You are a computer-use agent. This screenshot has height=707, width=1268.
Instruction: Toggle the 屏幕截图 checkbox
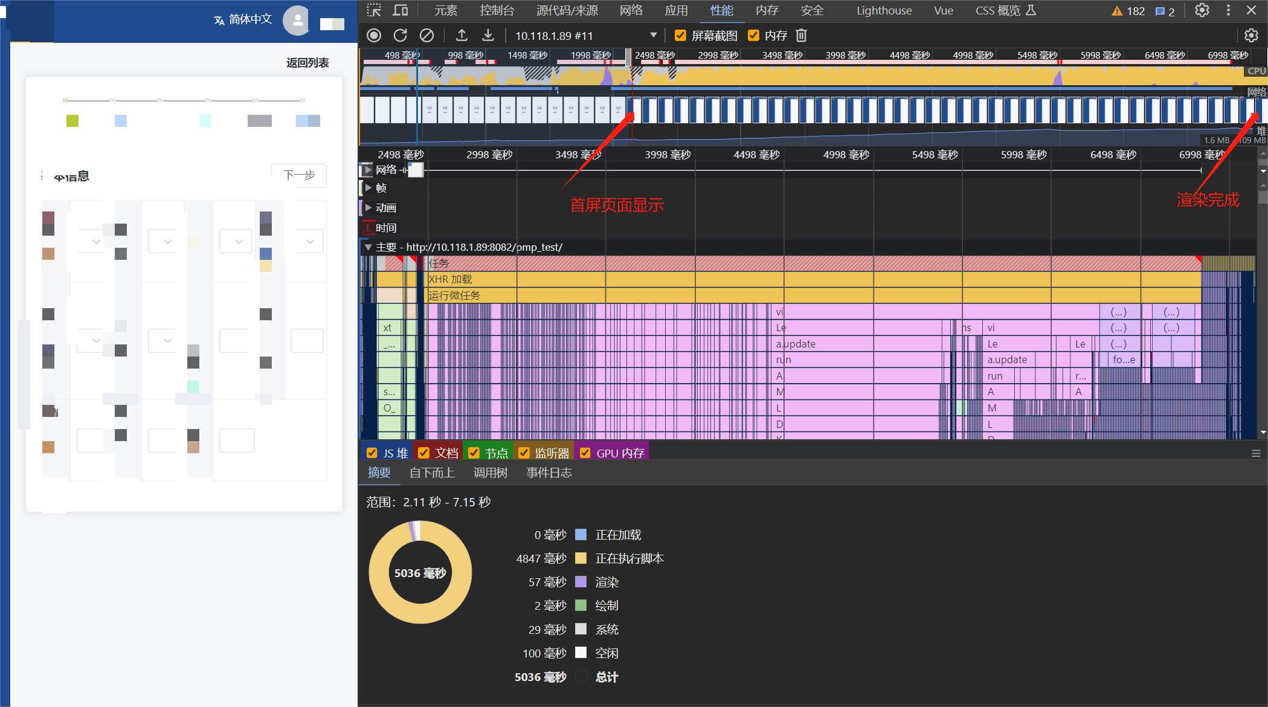(x=680, y=36)
